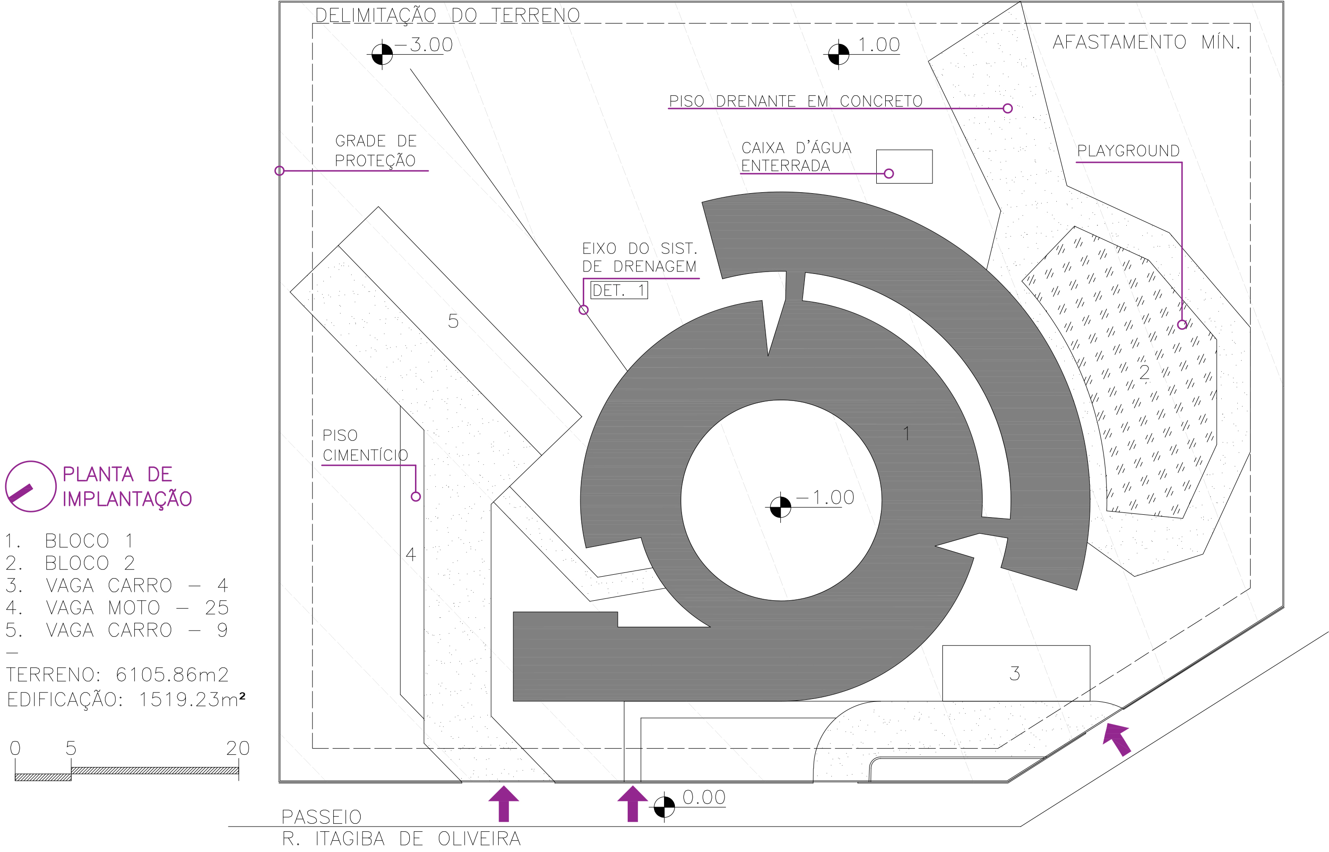Click the EIXO DO SIST. DE DRENAGEM label
The height and width of the screenshot is (852, 1329).
point(640,258)
